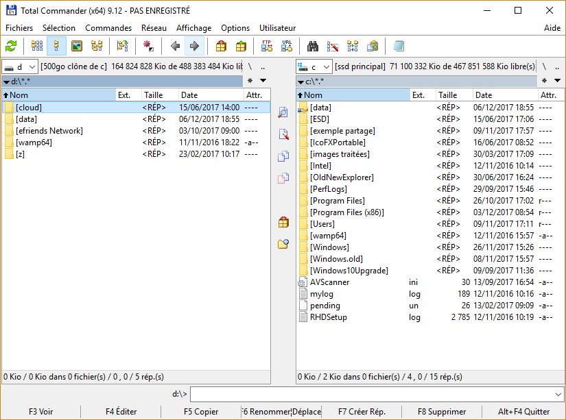The image size is (566, 420).
Task: Toggle the Full details view button
Action: tap(57, 46)
